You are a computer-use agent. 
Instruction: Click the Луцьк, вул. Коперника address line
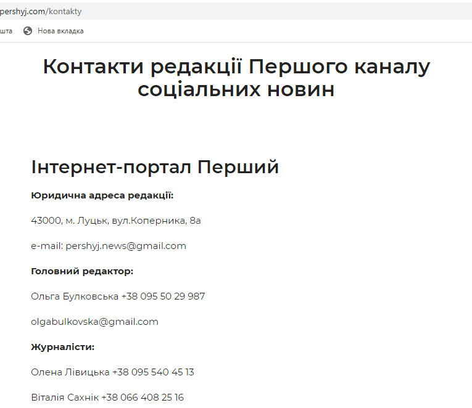[115, 221]
